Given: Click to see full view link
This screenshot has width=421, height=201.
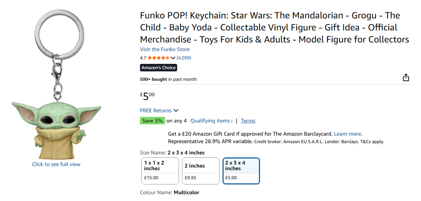Looking at the screenshot, I should pyautogui.click(x=56, y=164).
